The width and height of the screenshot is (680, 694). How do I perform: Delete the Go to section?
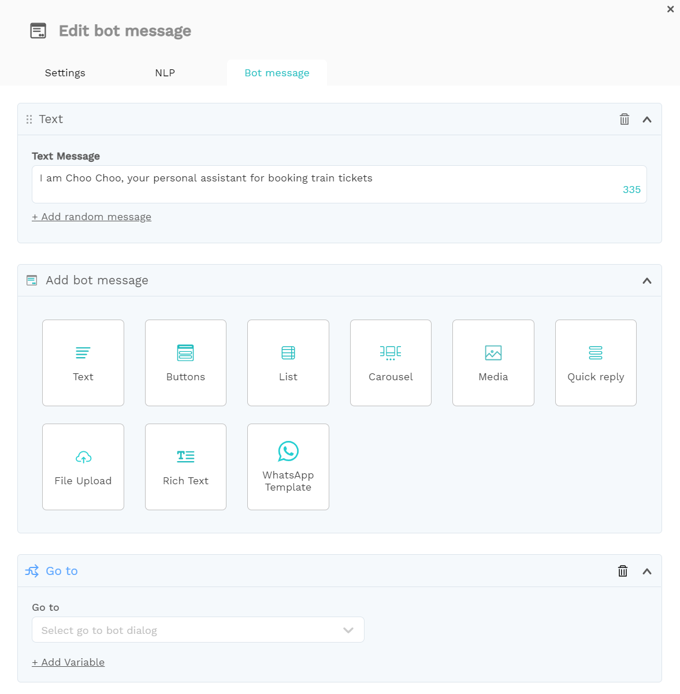pos(623,571)
